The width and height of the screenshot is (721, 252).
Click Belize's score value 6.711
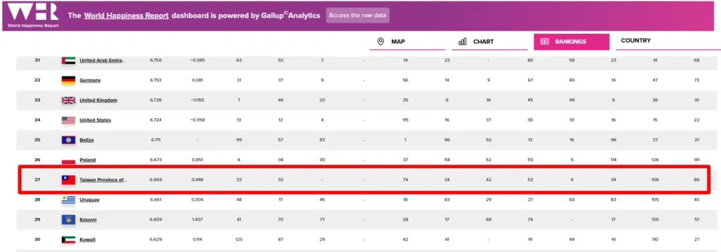(x=155, y=140)
